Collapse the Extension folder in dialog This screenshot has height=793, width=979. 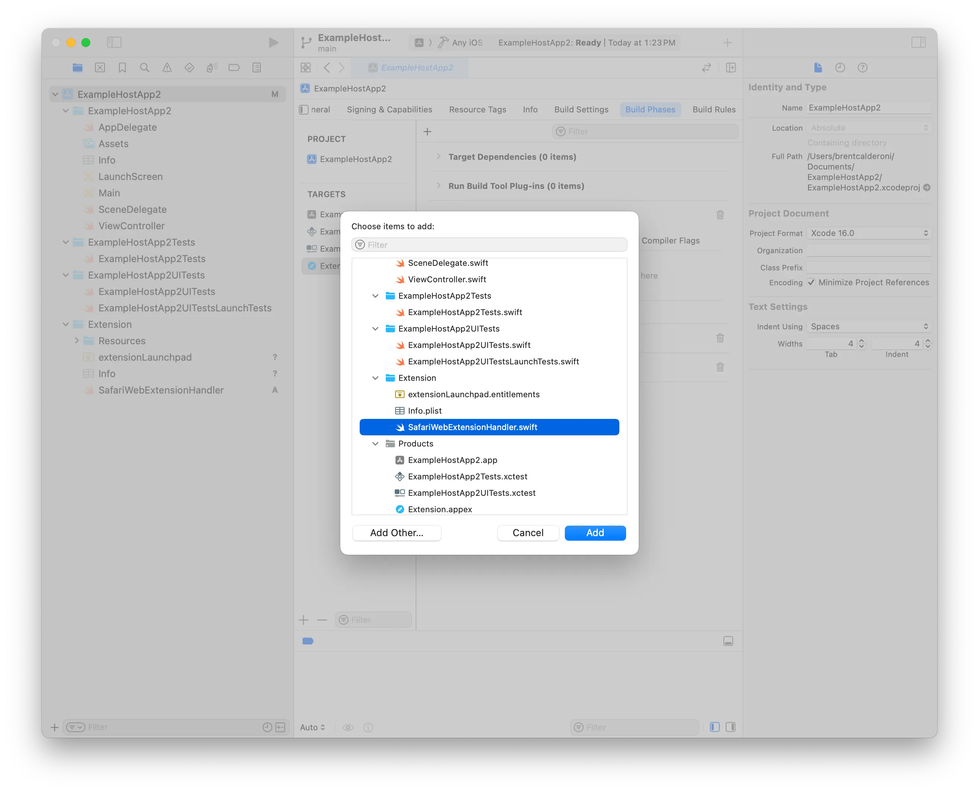(375, 378)
